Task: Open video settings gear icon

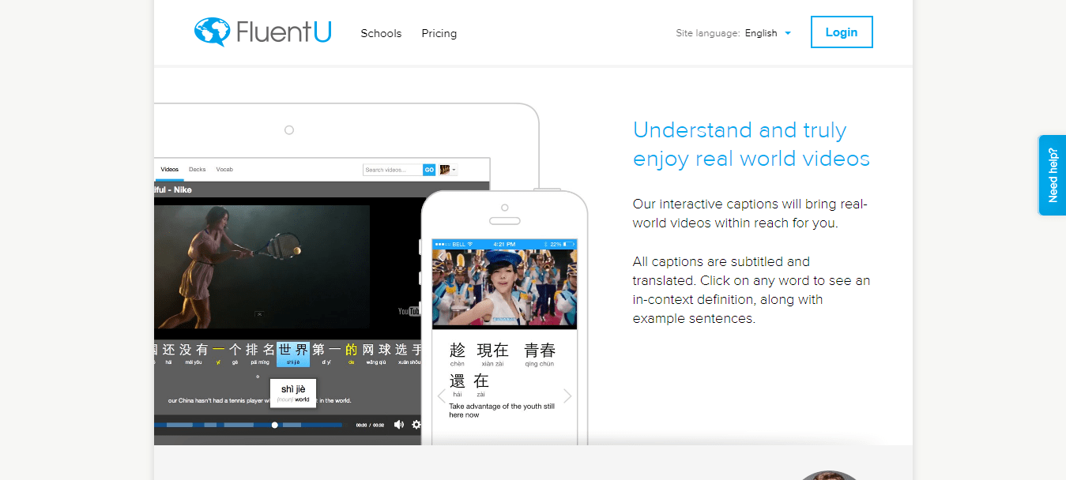Action: pos(416,425)
